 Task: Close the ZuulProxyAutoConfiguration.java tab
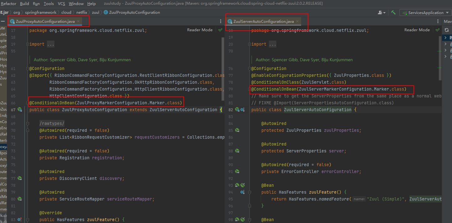(x=78, y=22)
